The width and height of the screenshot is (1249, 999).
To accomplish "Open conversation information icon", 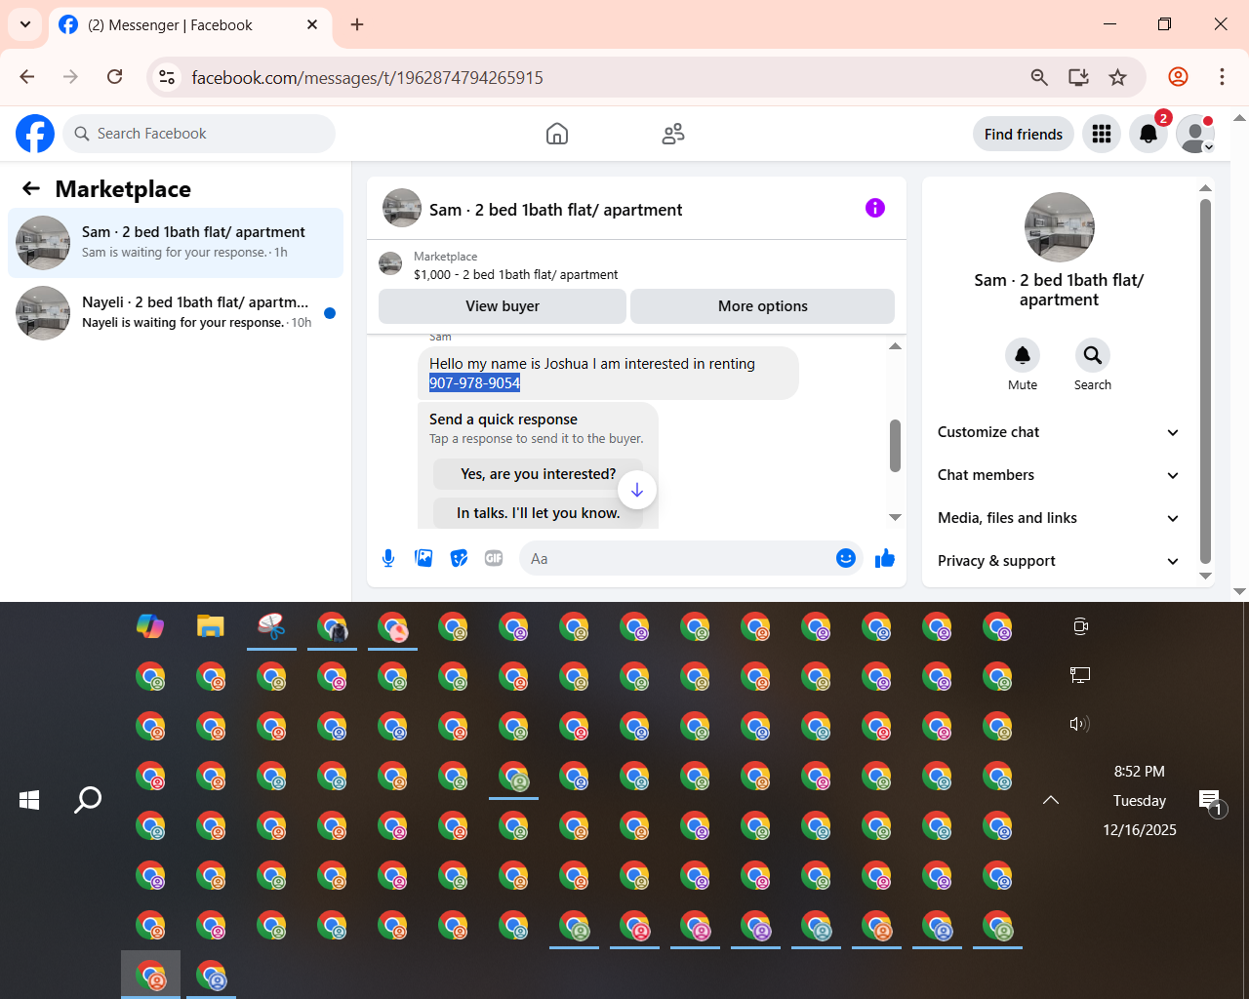I will (875, 208).
